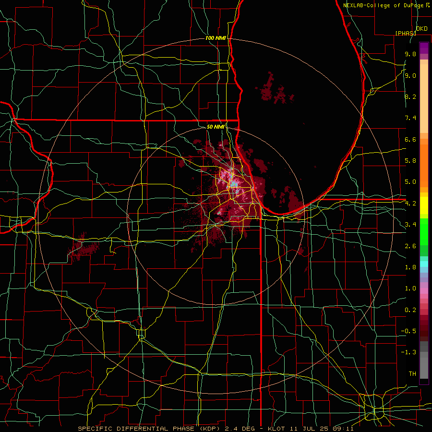
Task: Pick the orange band beside 5.8
Action: click(424, 165)
